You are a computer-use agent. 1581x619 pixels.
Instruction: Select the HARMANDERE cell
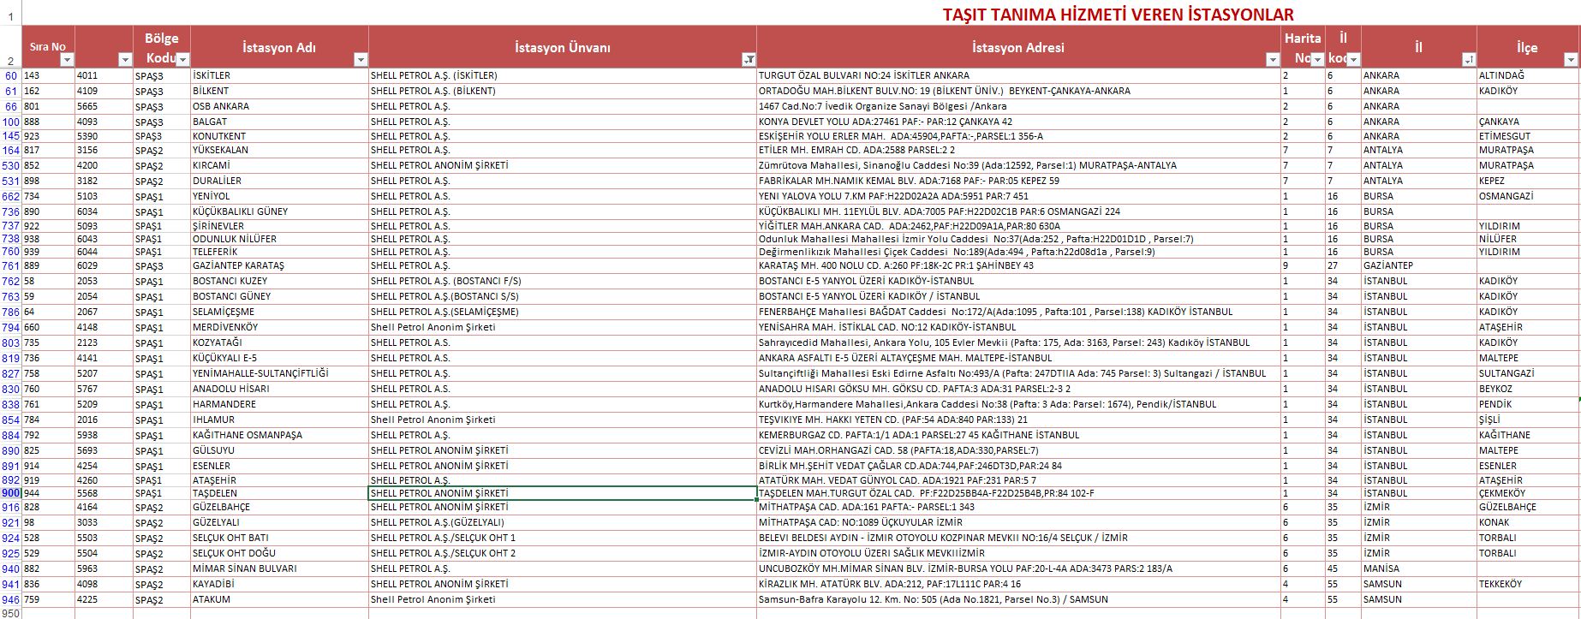point(279,404)
